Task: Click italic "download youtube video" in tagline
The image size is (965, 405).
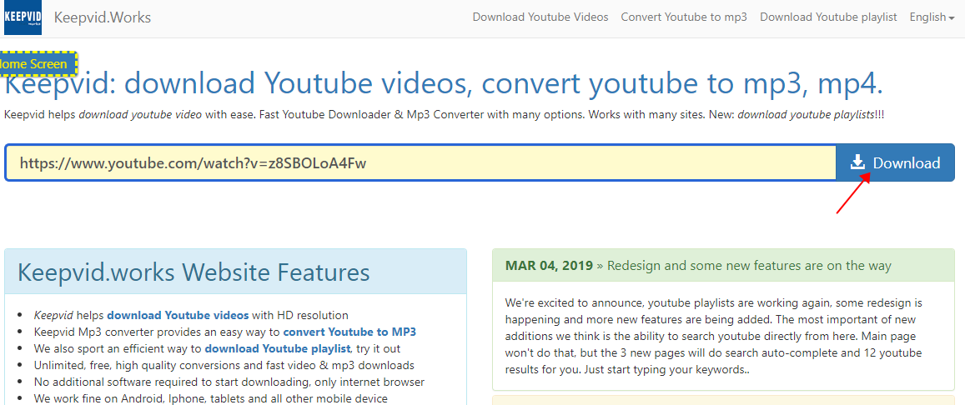Action: pyautogui.click(x=140, y=114)
